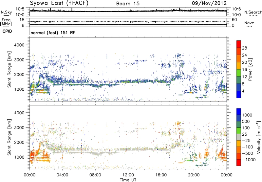Click the '16:00' time axis tick label

161,175
